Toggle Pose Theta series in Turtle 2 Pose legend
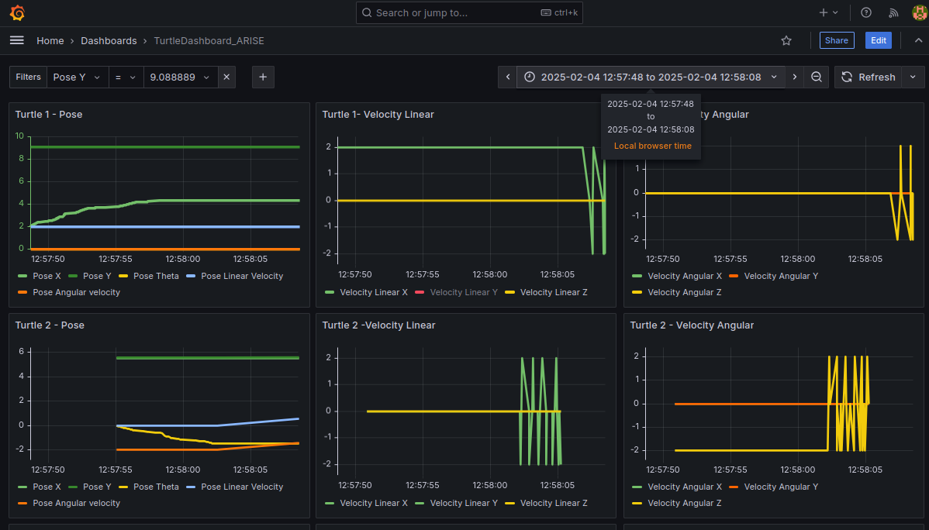The image size is (929, 530). pos(149,487)
